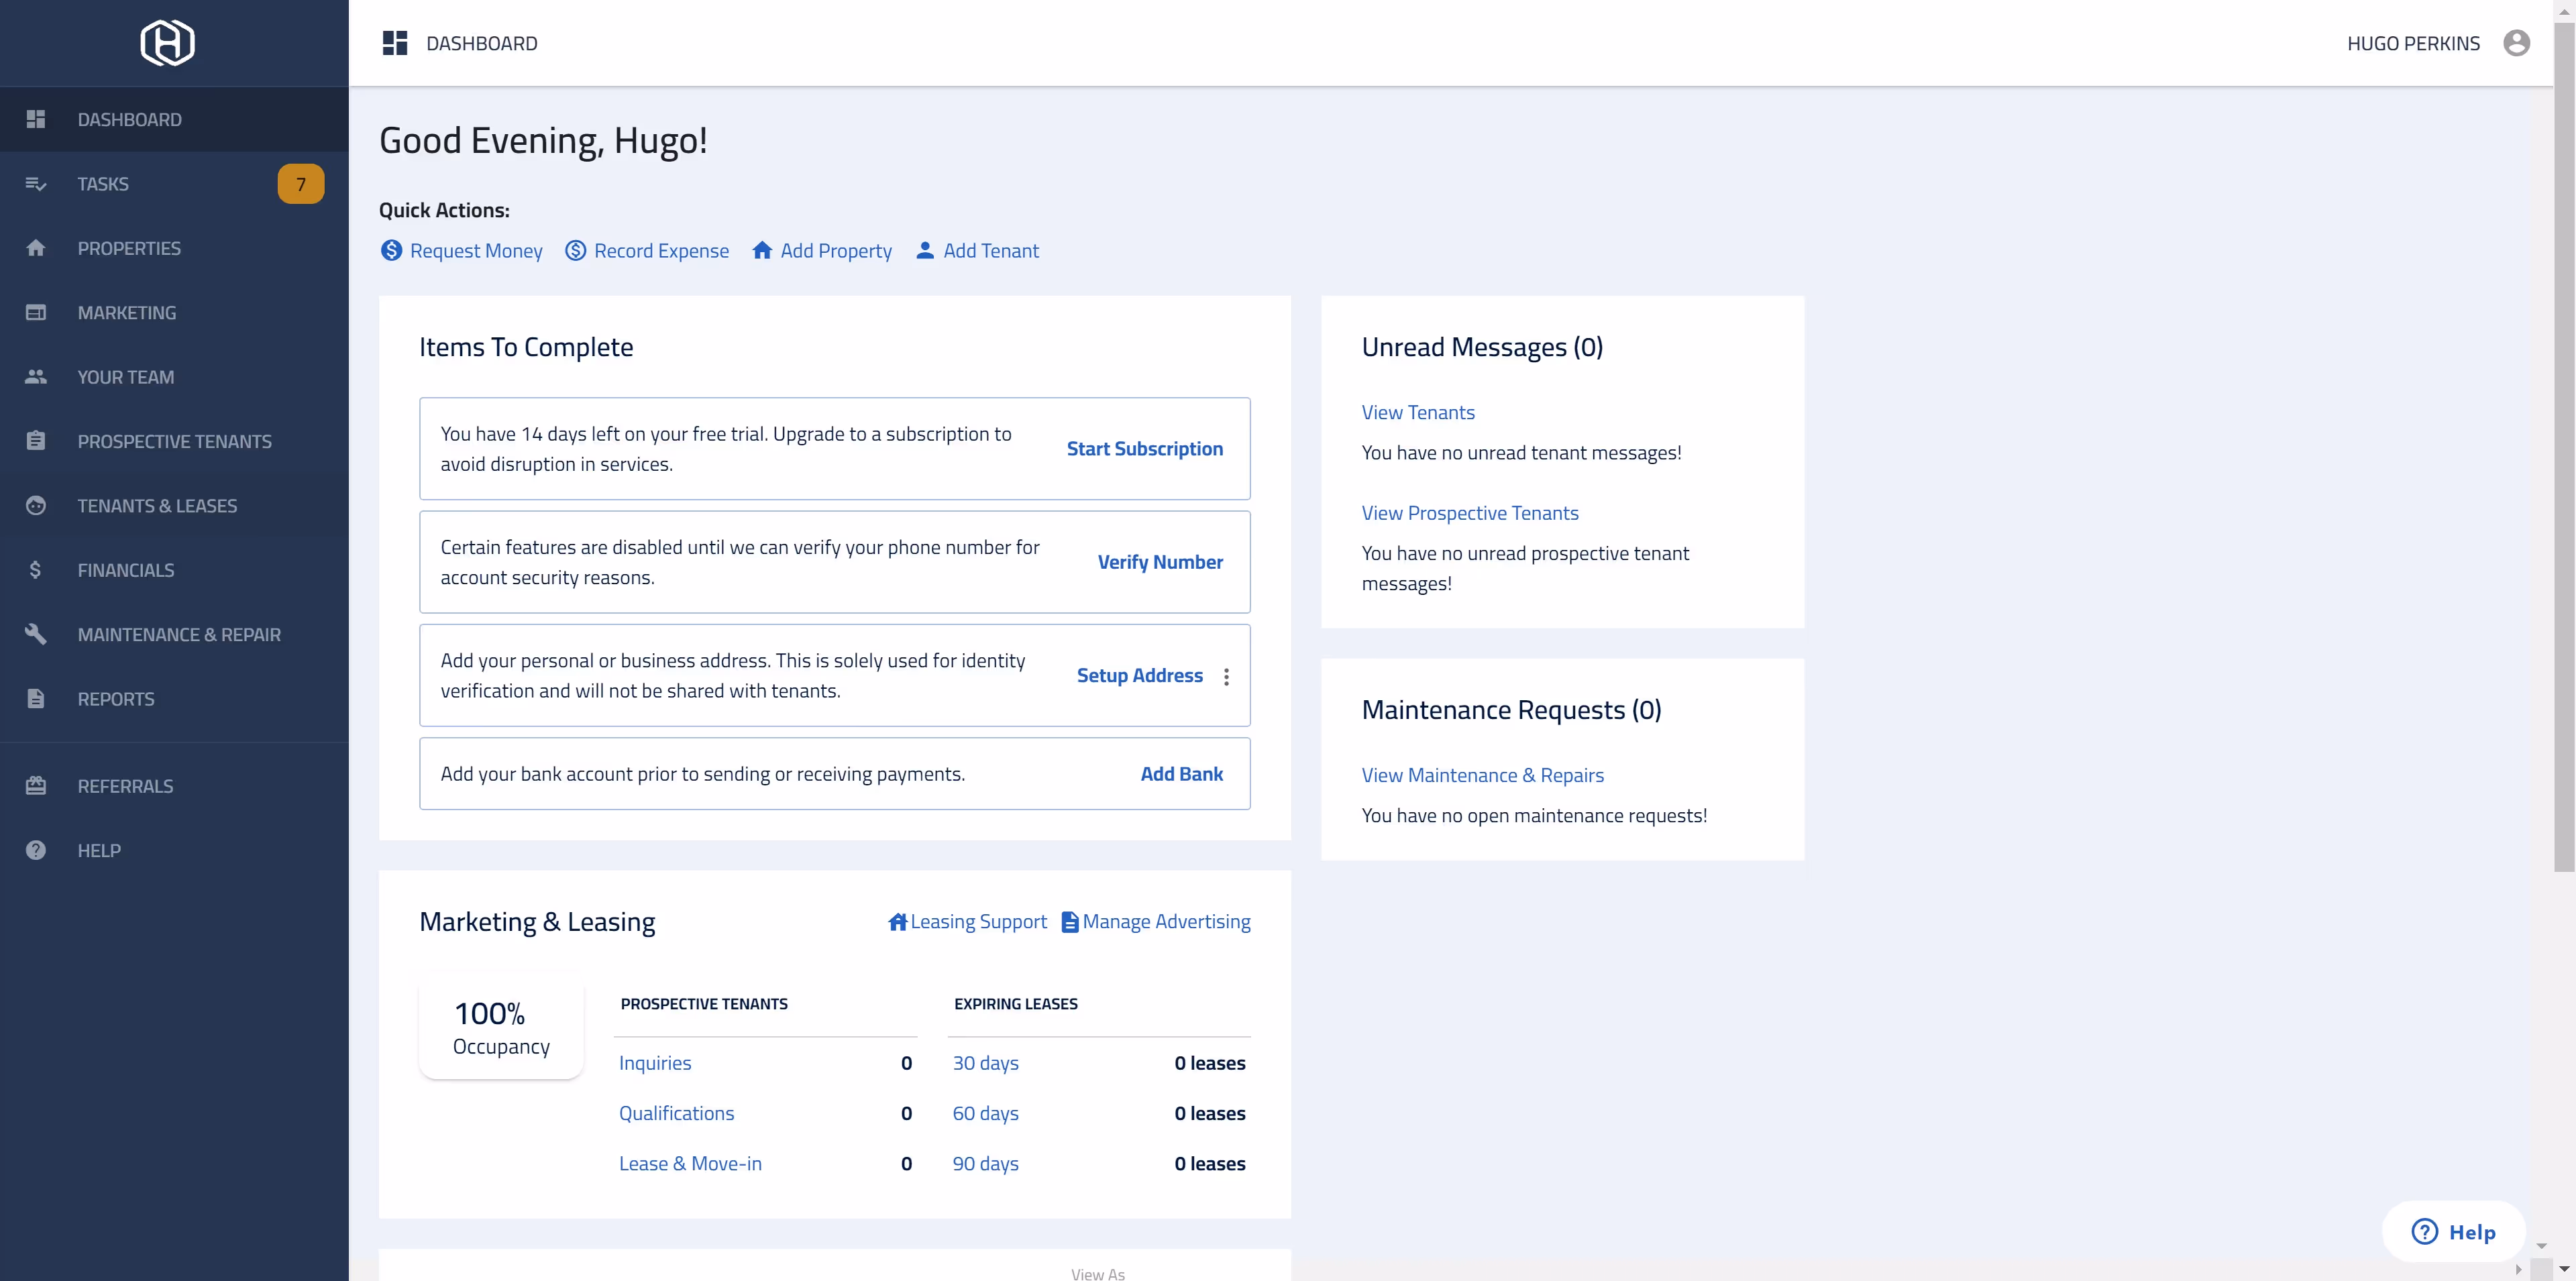2576x1281 pixels.
Task: Click the Add Property house icon
Action: coord(762,250)
